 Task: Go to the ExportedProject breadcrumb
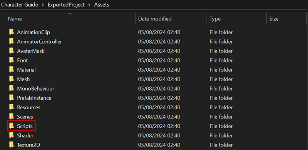[x=65, y=5]
